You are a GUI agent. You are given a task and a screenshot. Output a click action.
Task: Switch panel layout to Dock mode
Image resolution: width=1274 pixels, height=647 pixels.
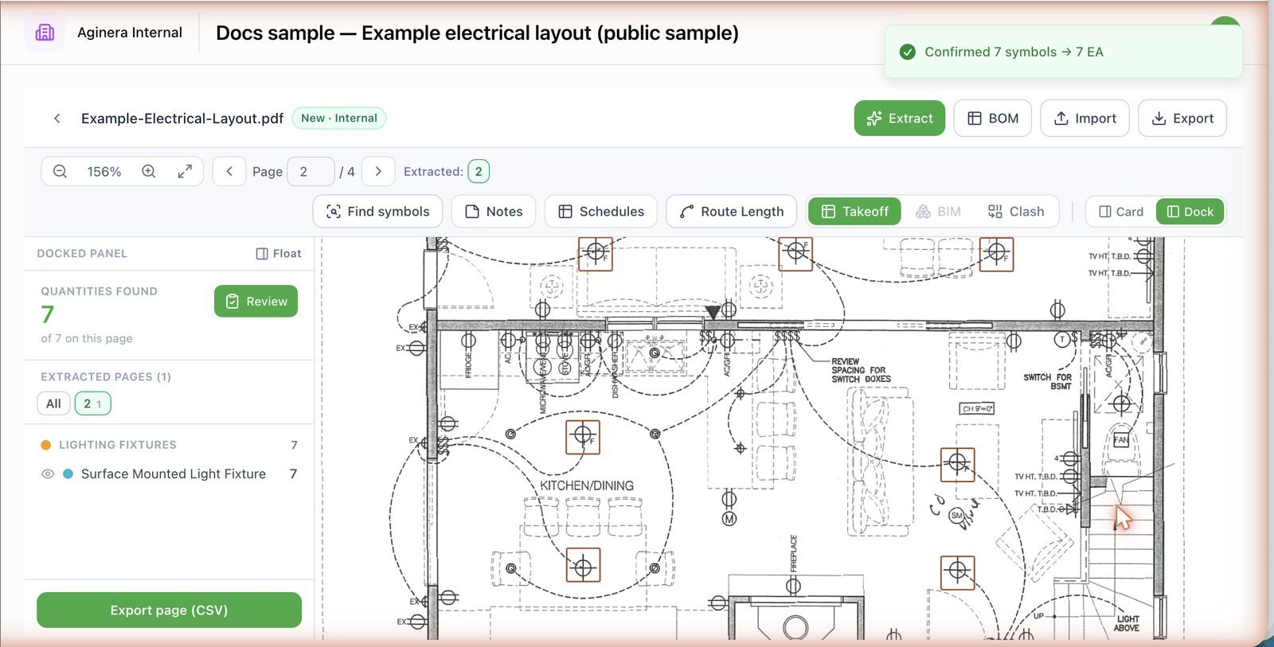pyautogui.click(x=1190, y=212)
